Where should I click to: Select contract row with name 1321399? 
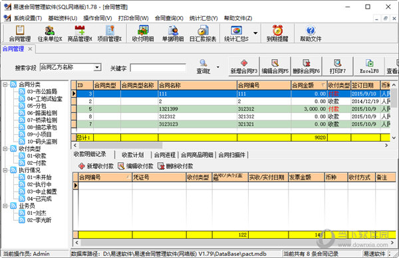(x=233, y=109)
